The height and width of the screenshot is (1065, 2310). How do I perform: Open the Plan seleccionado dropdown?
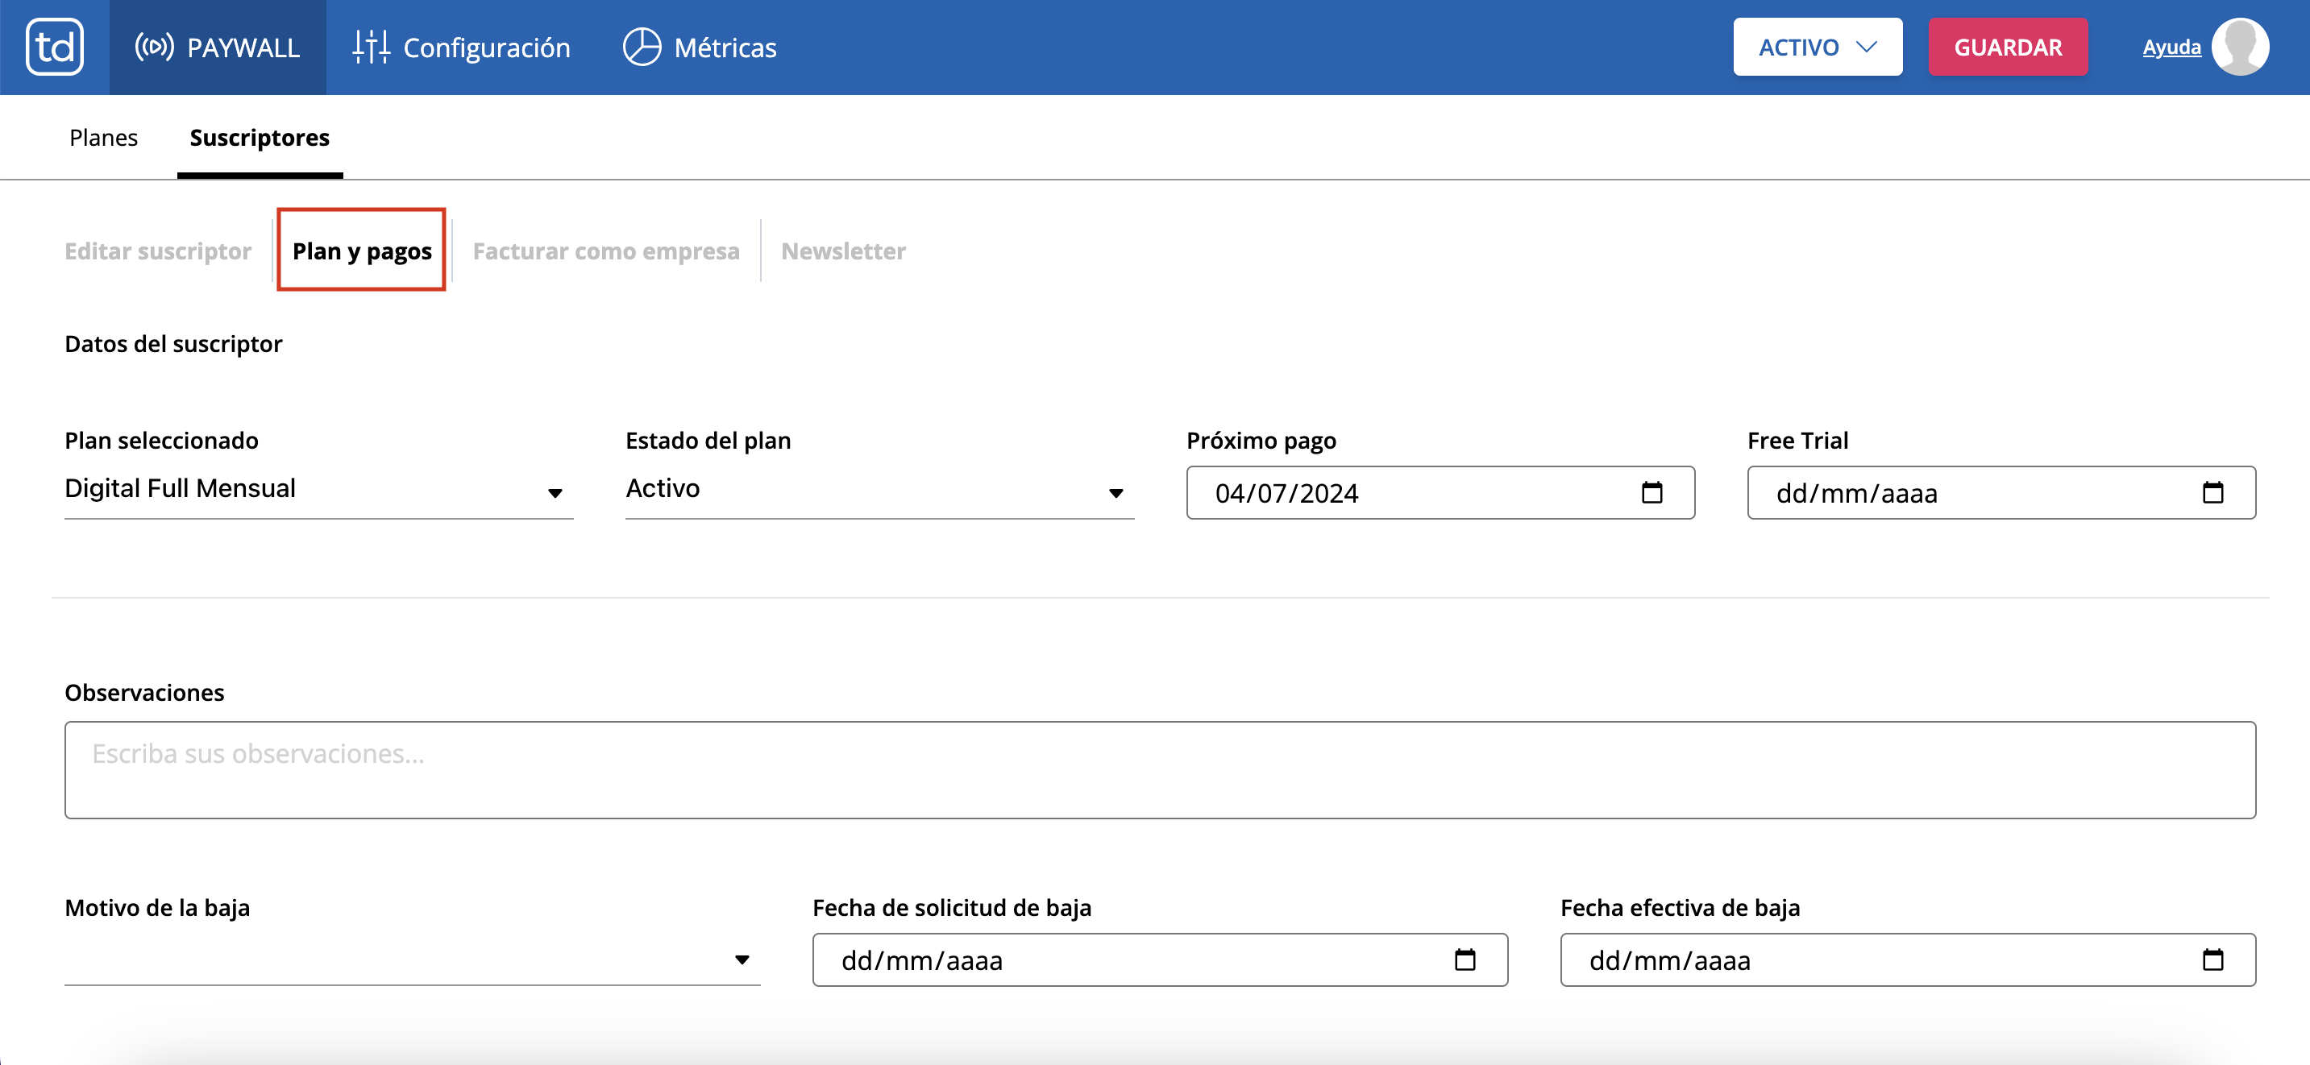318,491
